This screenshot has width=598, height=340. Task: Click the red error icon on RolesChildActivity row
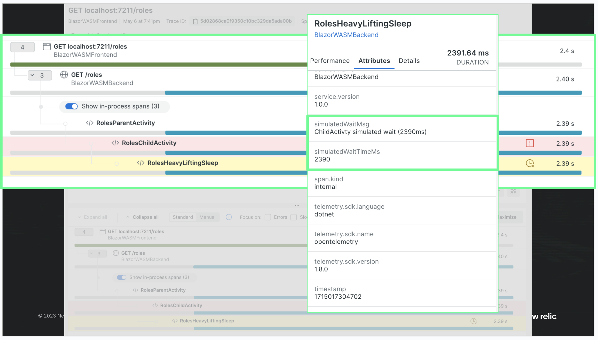tap(529, 143)
